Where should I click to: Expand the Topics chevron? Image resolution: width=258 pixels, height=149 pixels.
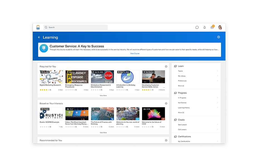217,71
